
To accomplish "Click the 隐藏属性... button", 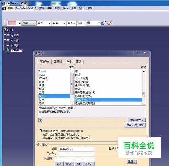I will [137, 120].
